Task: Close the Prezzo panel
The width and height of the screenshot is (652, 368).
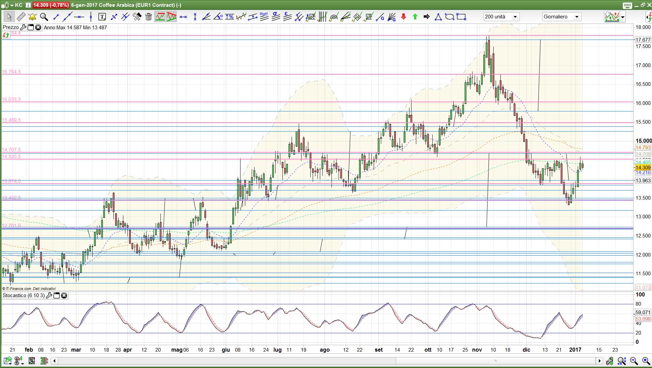Action: point(38,27)
